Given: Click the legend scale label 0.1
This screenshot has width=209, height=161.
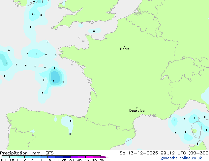Looking at the screenshot, I should (4, 160).
